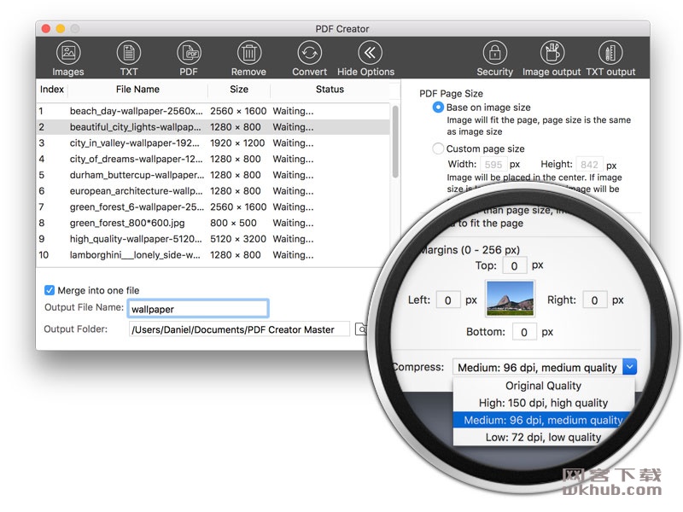Click the custom Width field
The width and height of the screenshot is (683, 512).
click(x=493, y=165)
